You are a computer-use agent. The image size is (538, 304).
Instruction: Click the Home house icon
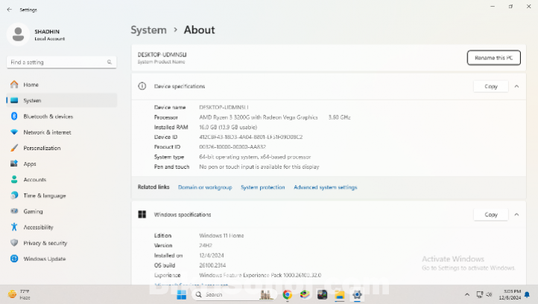tap(14, 84)
